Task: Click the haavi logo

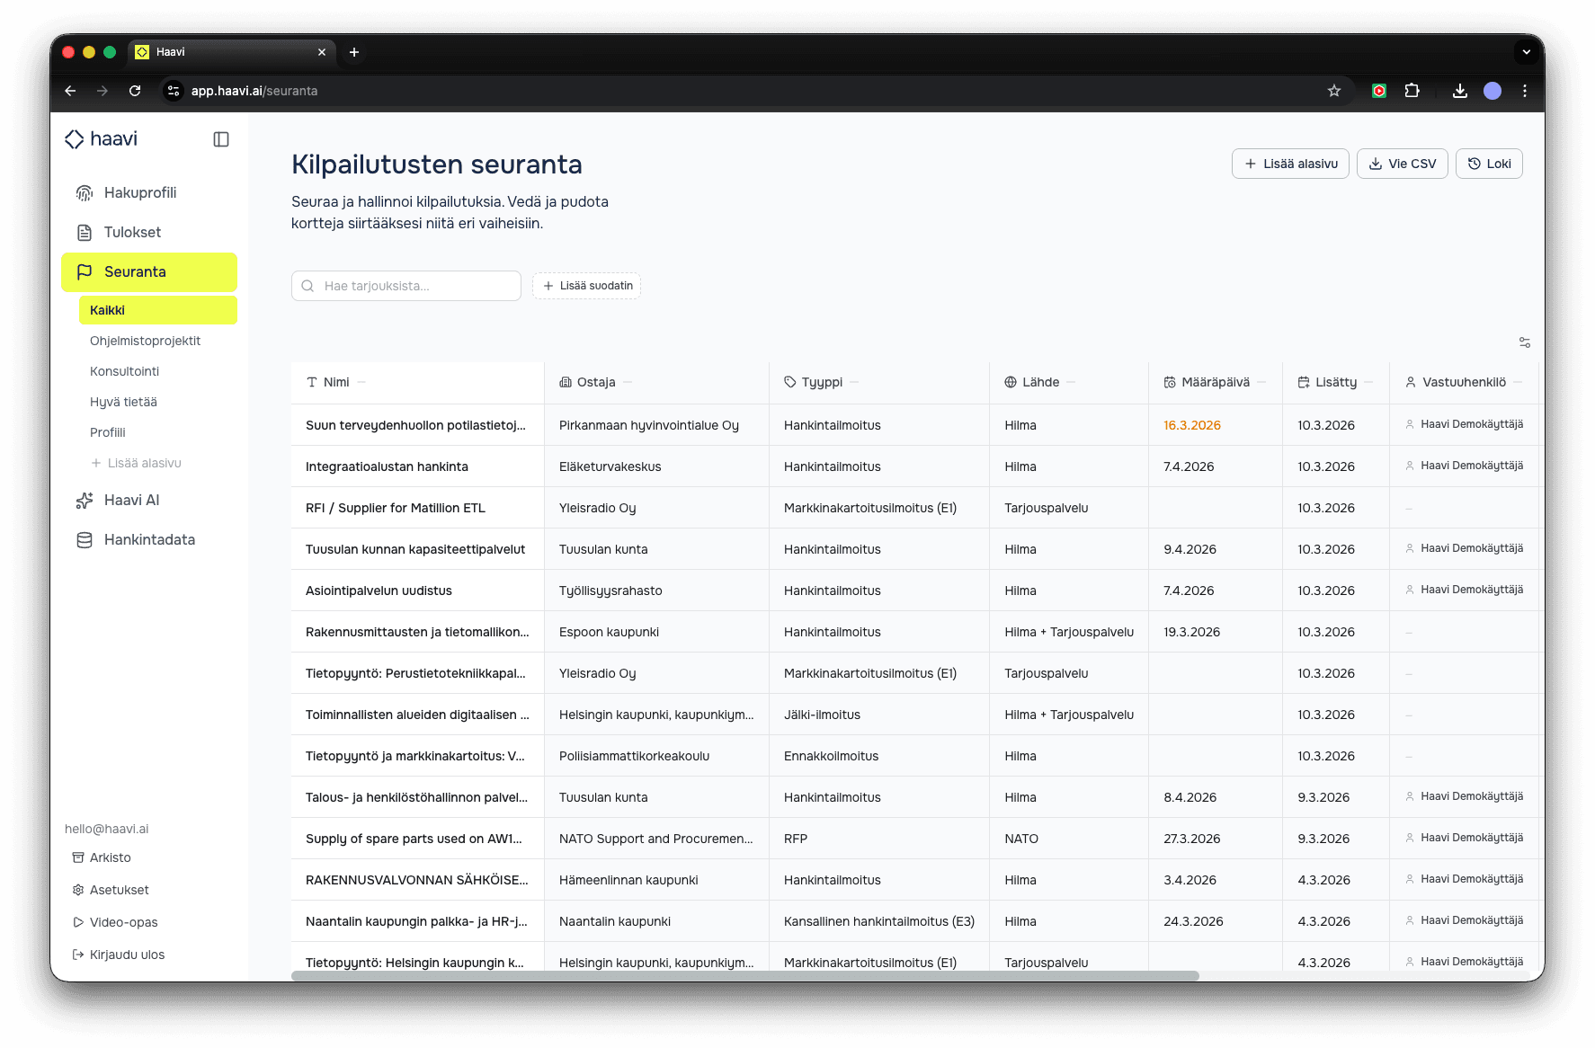Action: tap(101, 139)
